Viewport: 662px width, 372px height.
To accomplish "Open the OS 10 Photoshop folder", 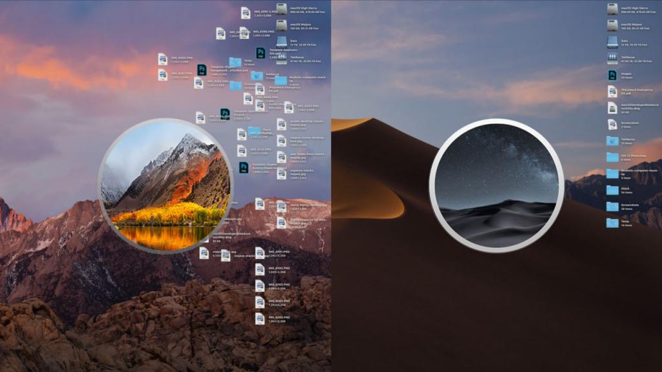I will tap(610, 158).
